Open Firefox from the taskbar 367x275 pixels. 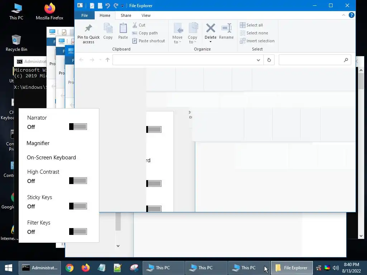click(x=85, y=268)
